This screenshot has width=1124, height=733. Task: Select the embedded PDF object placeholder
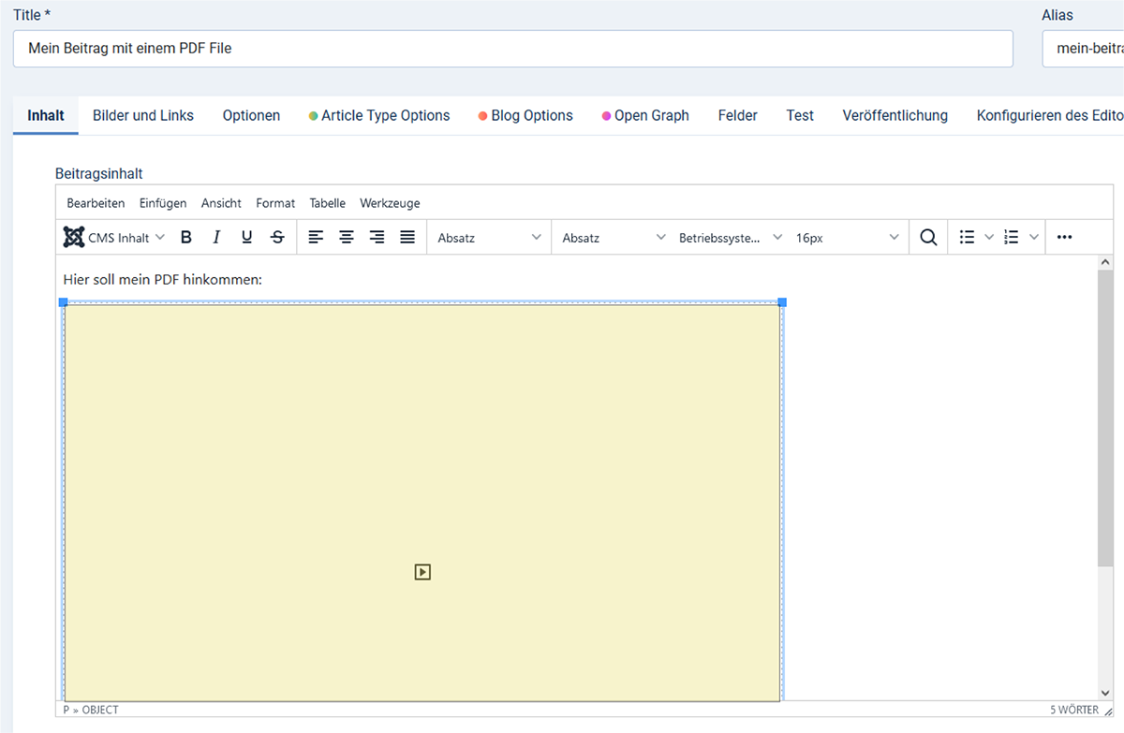(x=421, y=501)
